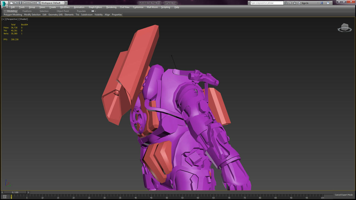The height and width of the screenshot is (200, 356).
Task: Open the Elements ribbon panel
Action: pyautogui.click(x=69, y=15)
